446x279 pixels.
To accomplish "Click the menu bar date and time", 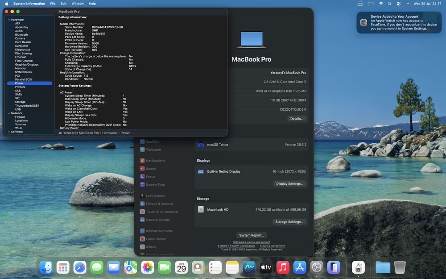I will [427, 4].
